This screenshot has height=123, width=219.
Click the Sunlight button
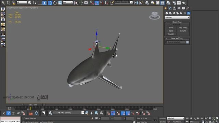click(x=183, y=31)
